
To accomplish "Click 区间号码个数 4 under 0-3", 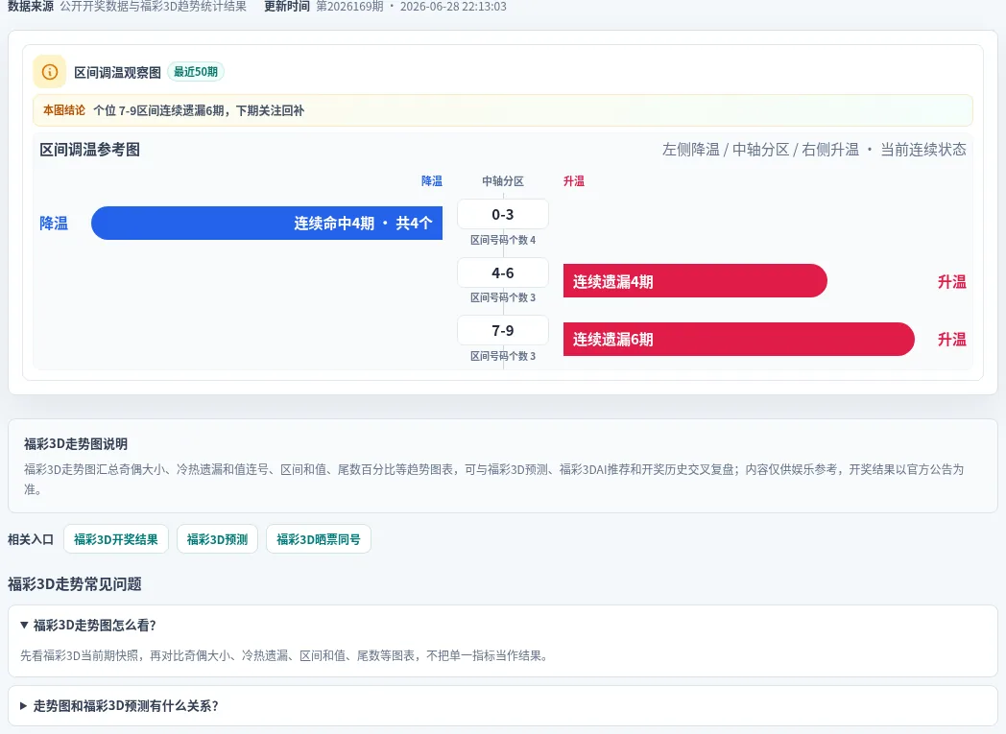I will point(503,240).
